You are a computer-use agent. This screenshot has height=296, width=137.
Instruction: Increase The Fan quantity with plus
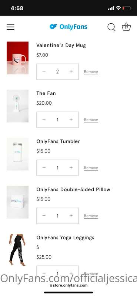pos(71,120)
